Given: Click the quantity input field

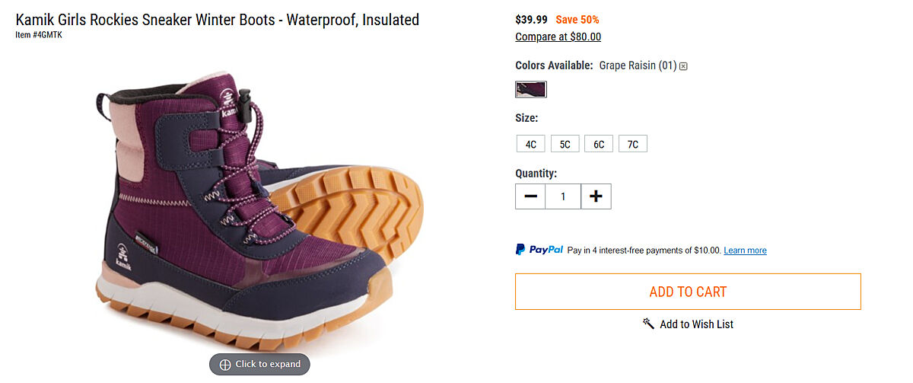Looking at the screenshot, I should coord(563,196).
